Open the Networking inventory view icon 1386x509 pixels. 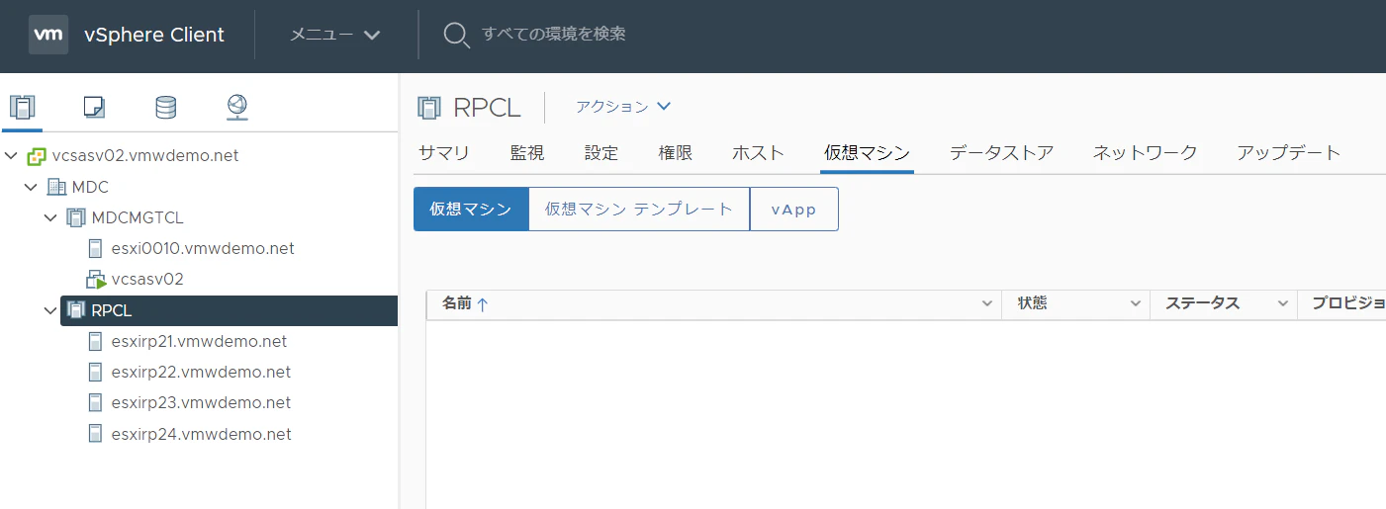click(x=237, y=106)
